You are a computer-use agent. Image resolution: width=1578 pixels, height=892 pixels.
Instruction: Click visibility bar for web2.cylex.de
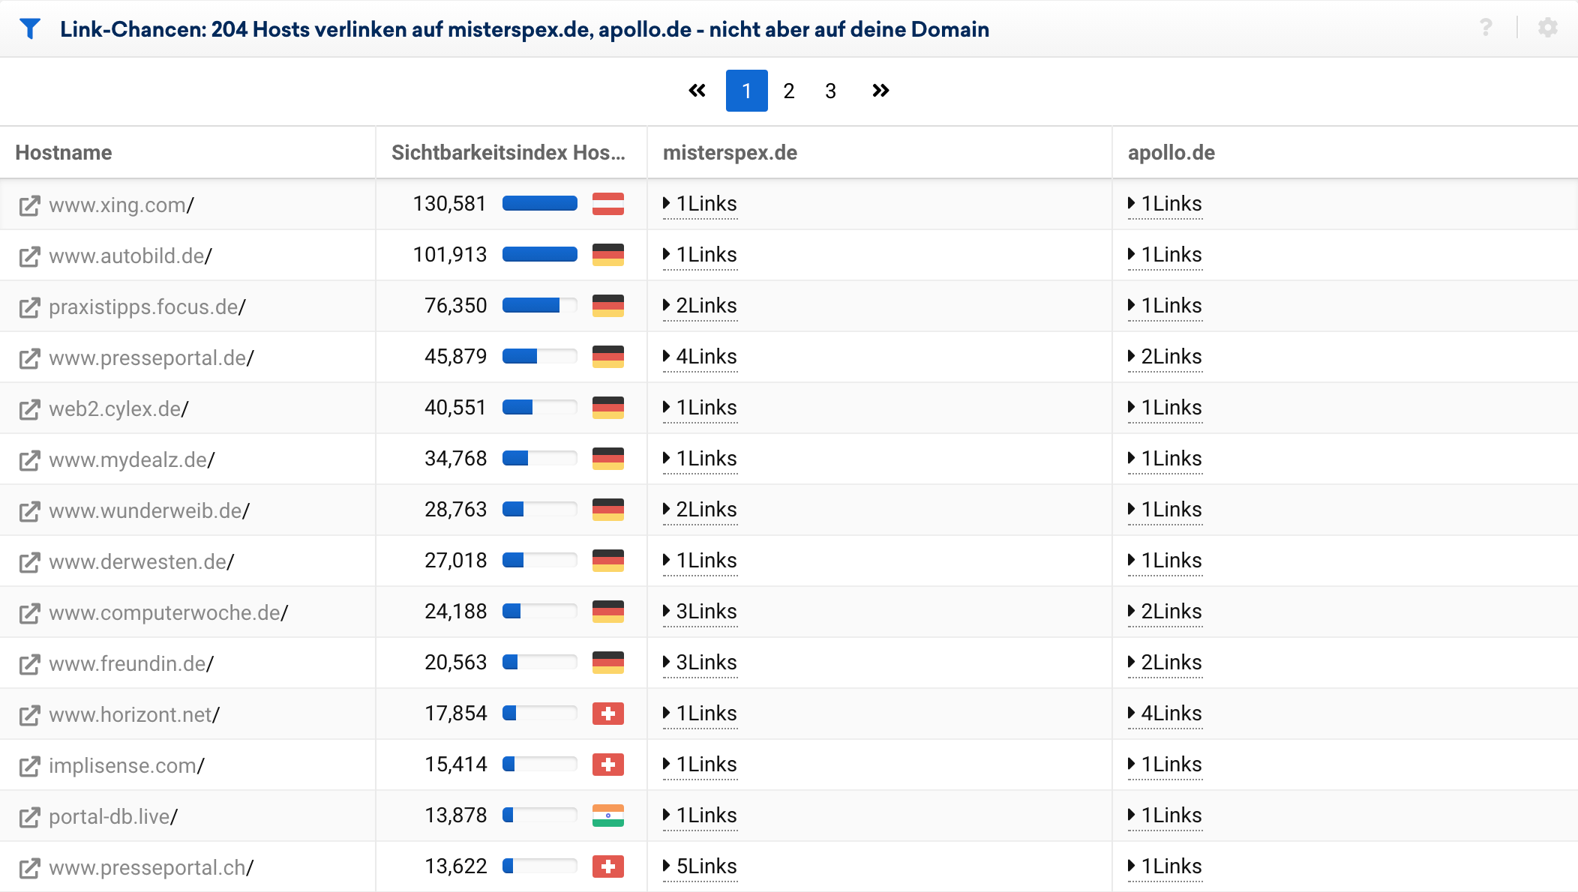539,408
